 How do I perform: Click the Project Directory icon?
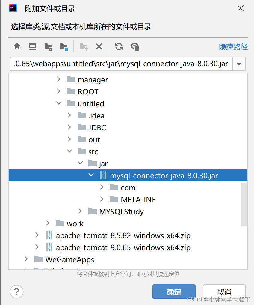[x=49, y=46]
